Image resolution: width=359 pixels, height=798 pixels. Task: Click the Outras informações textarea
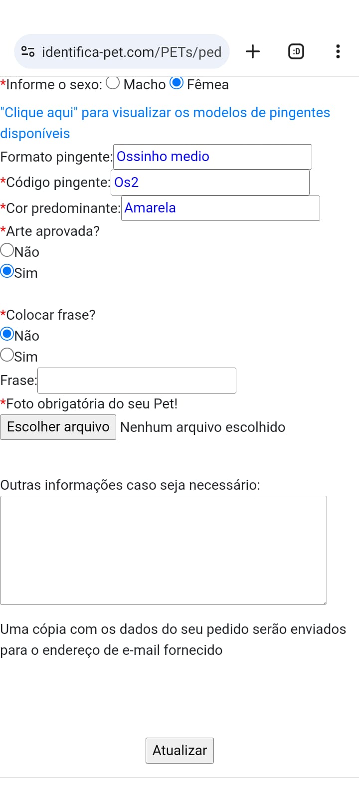point(164,550)
